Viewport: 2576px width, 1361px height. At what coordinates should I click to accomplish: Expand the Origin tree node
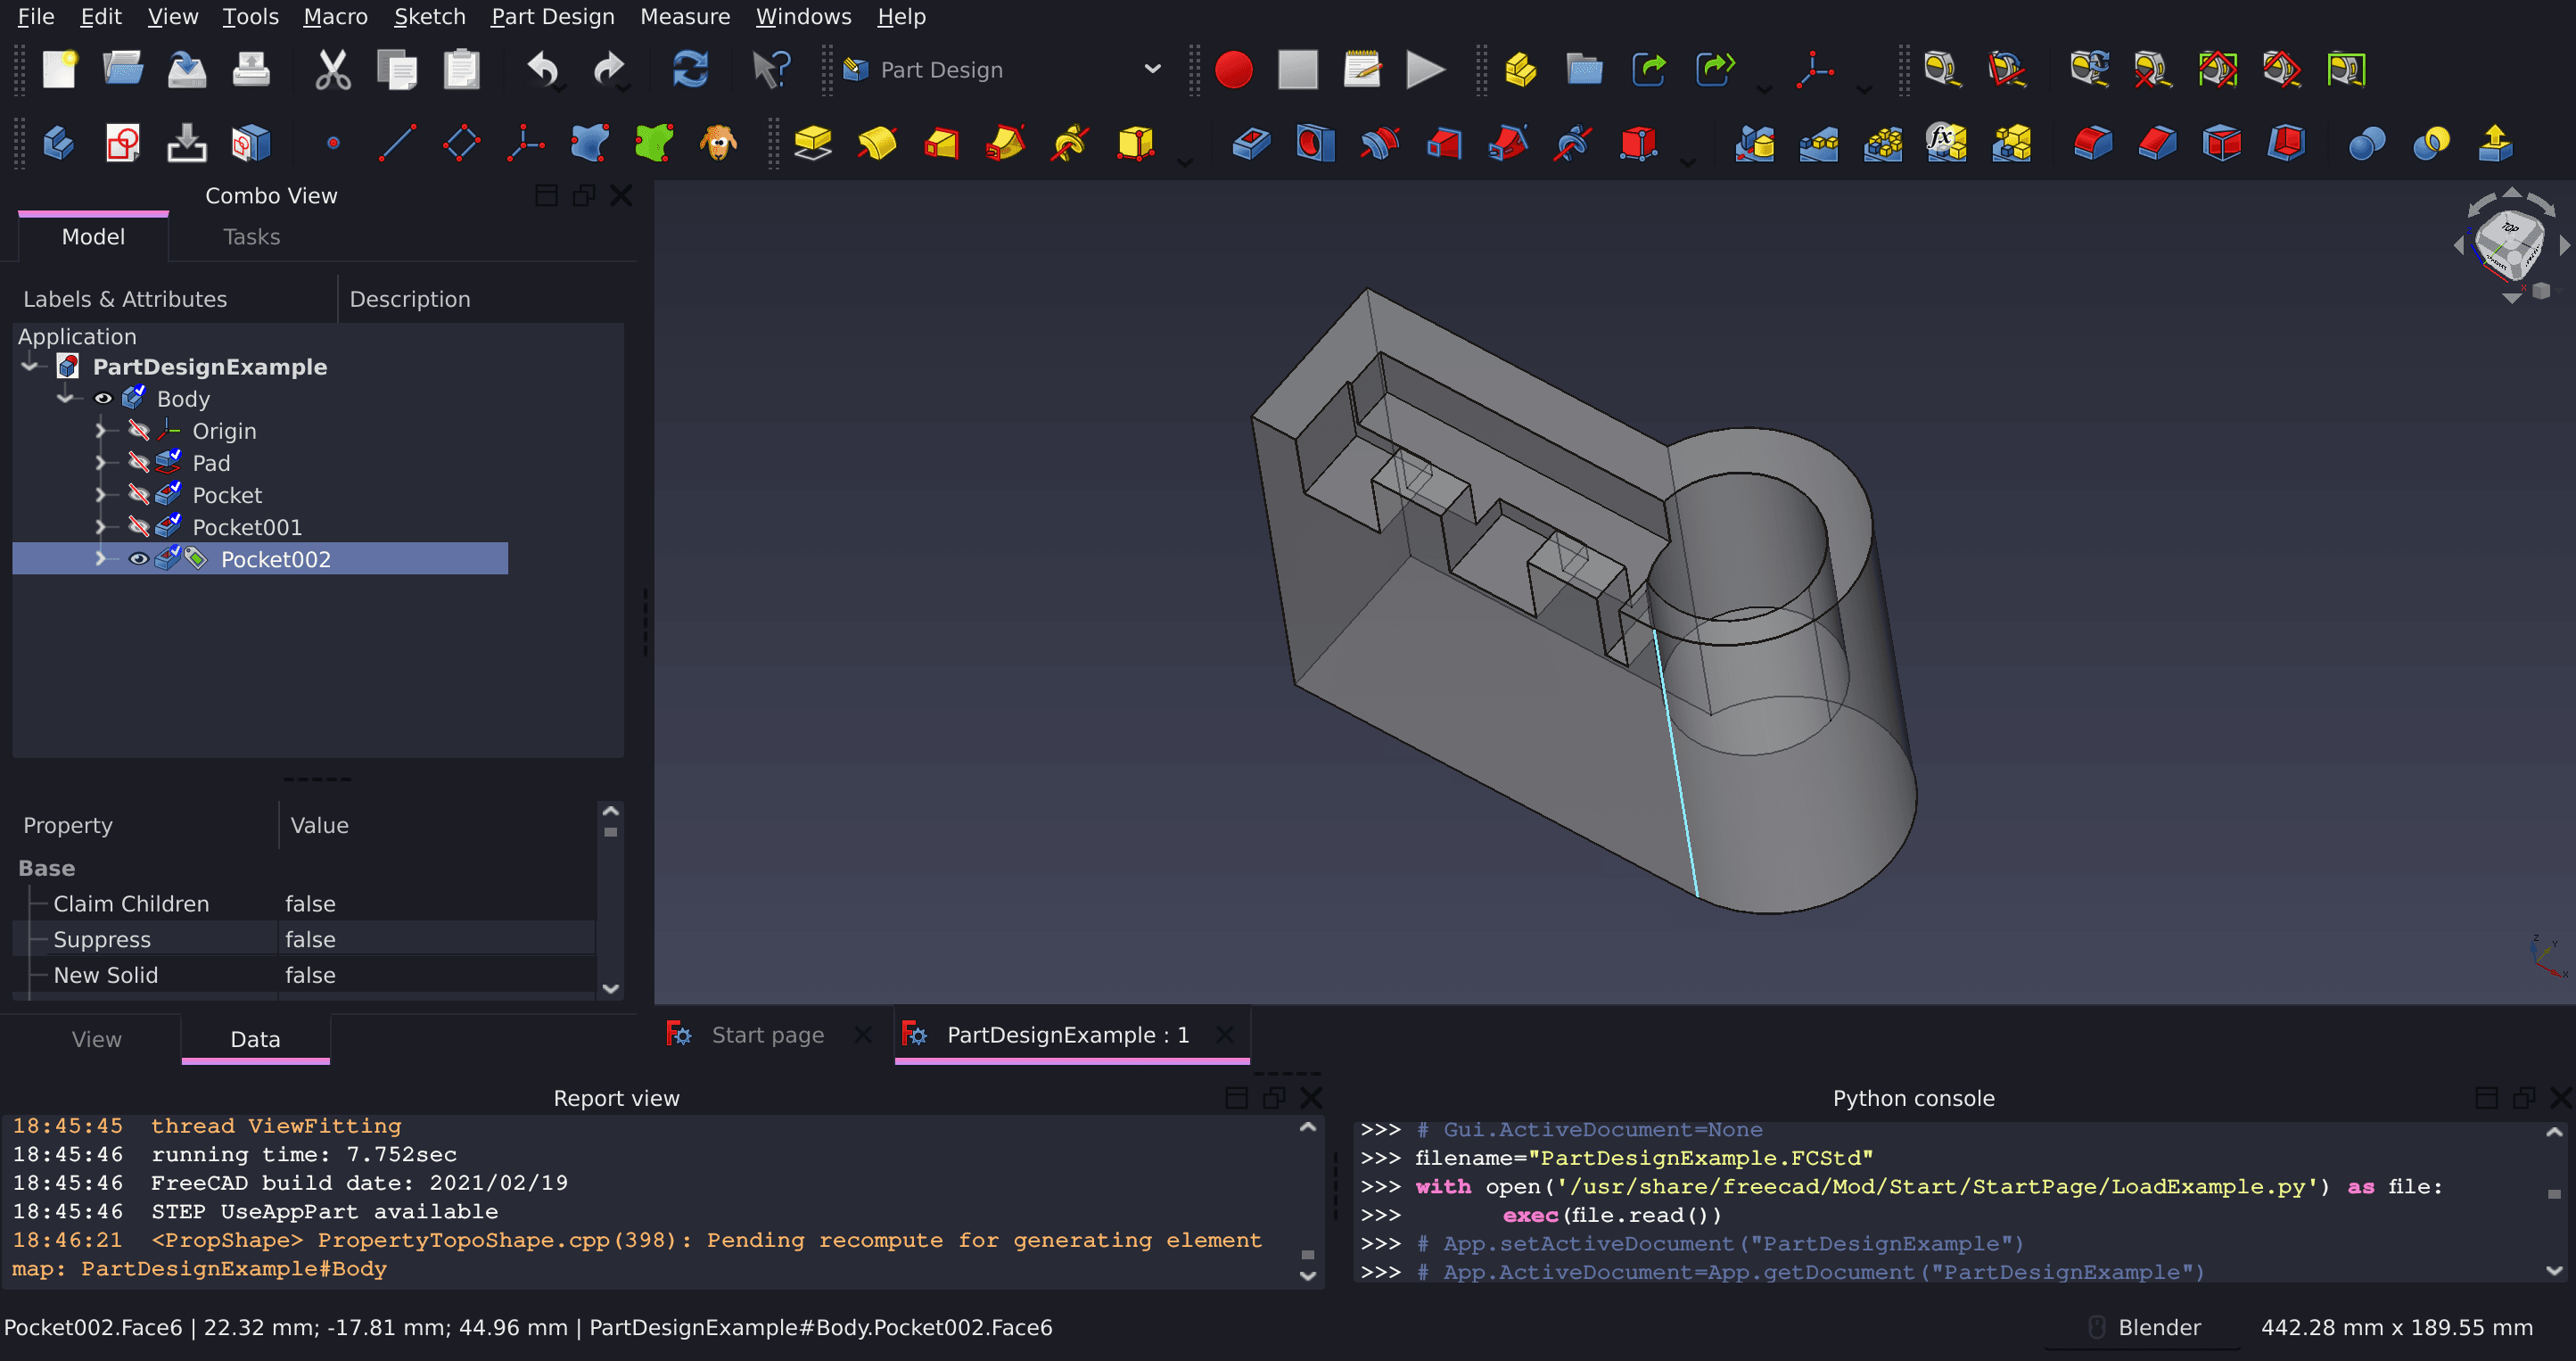click(x=101, y=430)
